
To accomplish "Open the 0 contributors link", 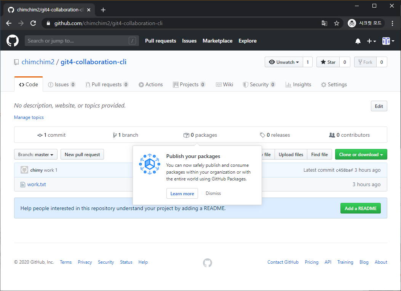I will pos(349,135).
